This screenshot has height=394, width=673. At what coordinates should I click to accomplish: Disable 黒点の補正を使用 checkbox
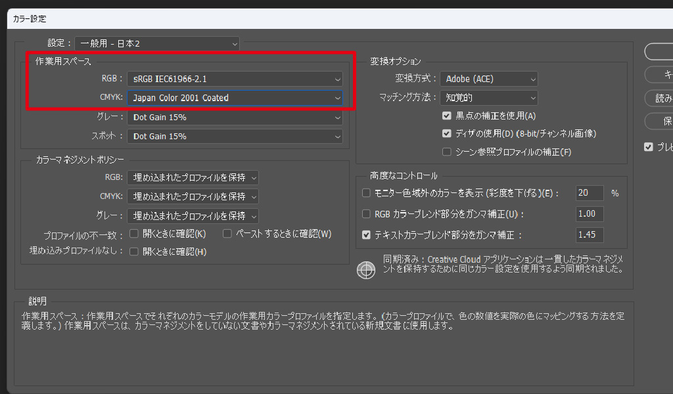pos(448,116)
